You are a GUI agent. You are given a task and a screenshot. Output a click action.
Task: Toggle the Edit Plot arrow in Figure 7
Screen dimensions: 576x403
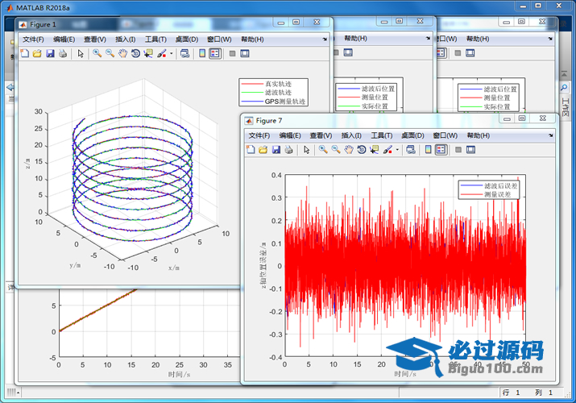click(306, 150)
